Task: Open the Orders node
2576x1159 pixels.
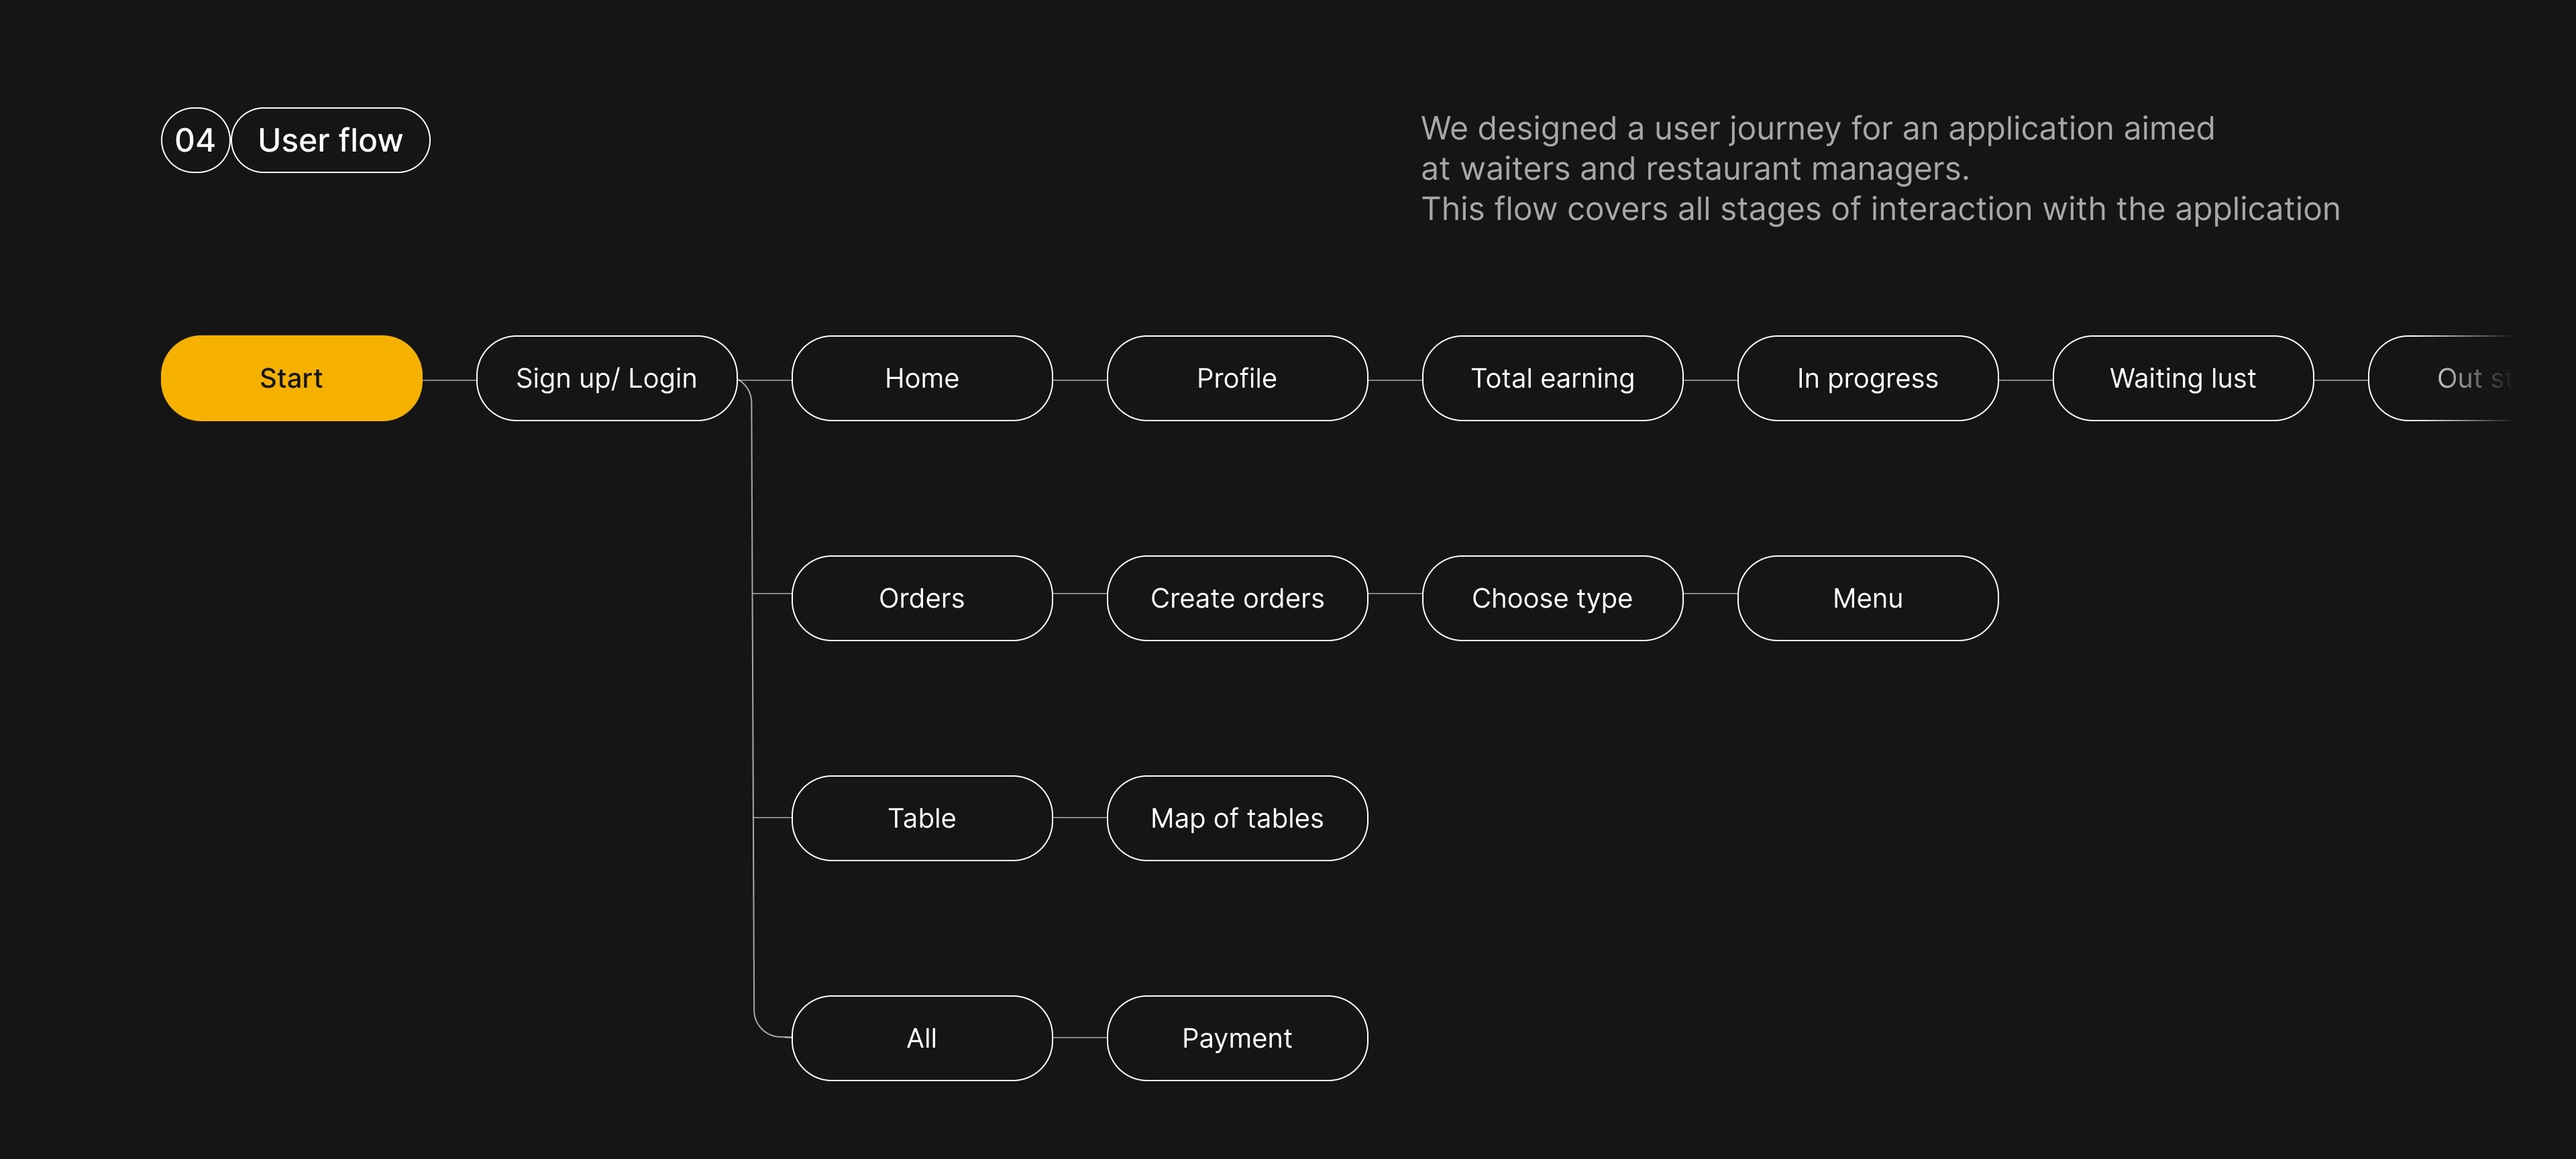Action: tap(921, 598)
